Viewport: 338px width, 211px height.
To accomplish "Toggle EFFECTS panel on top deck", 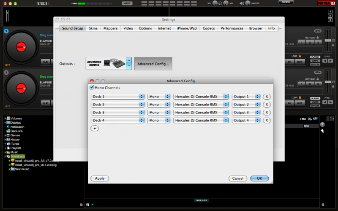I will click(315, 65).
